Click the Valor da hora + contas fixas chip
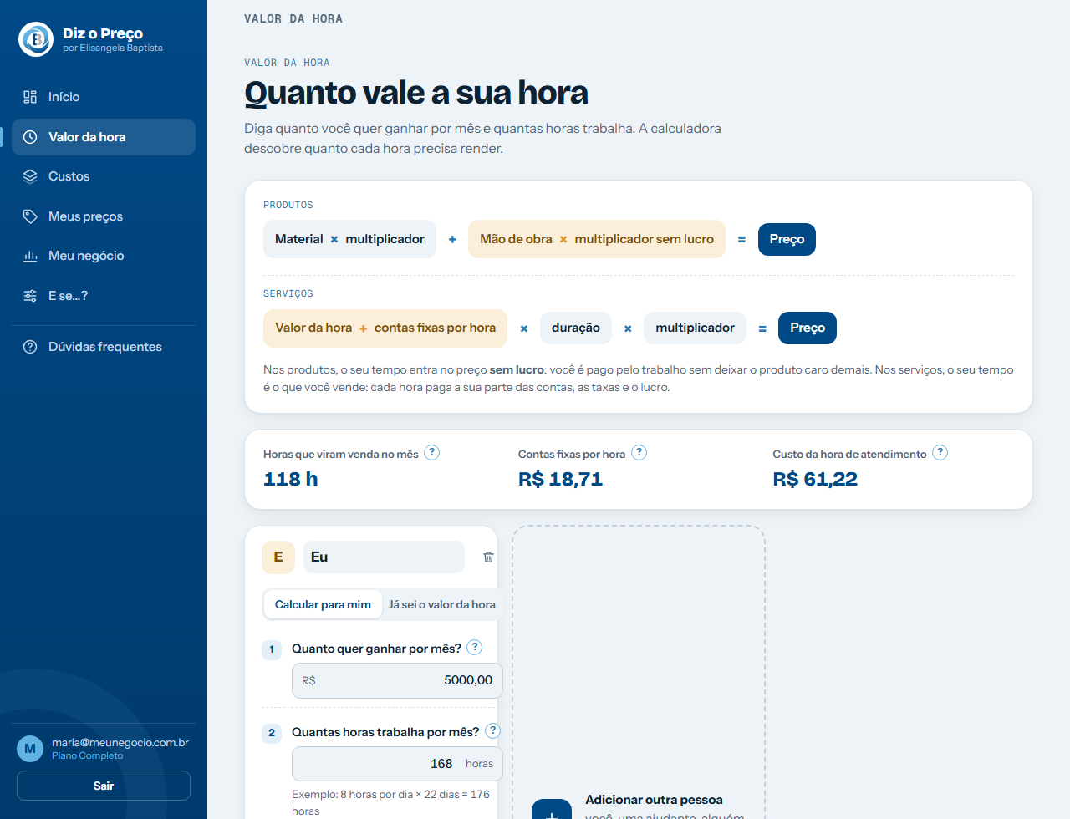Viewport: 1070px width, 819px height. [x=385, y=328]
